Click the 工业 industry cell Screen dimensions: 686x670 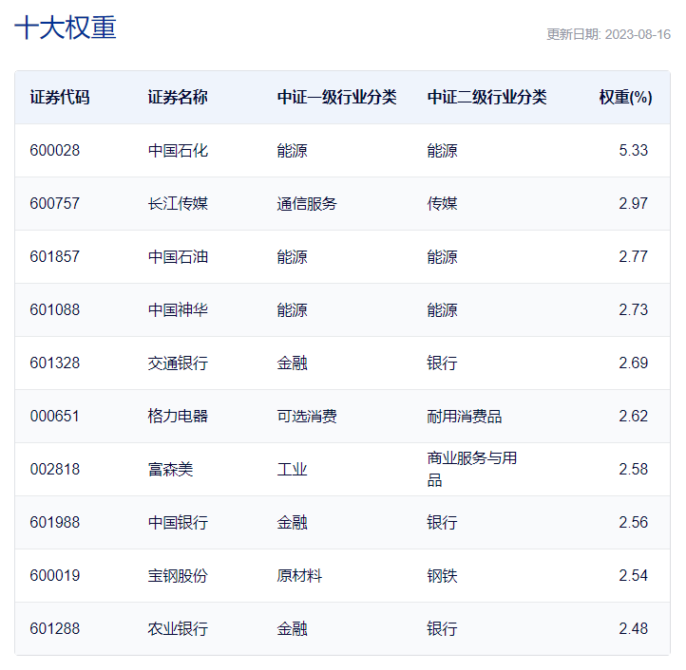coord(292,470)
